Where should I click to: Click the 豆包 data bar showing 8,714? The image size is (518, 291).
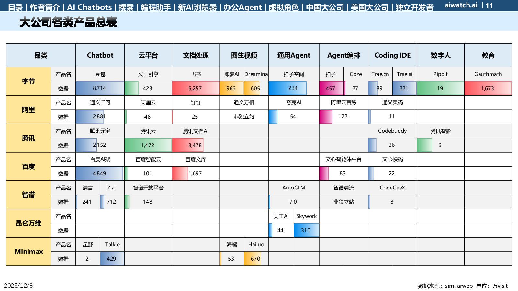pyautogui.click(x=100, y=88)
